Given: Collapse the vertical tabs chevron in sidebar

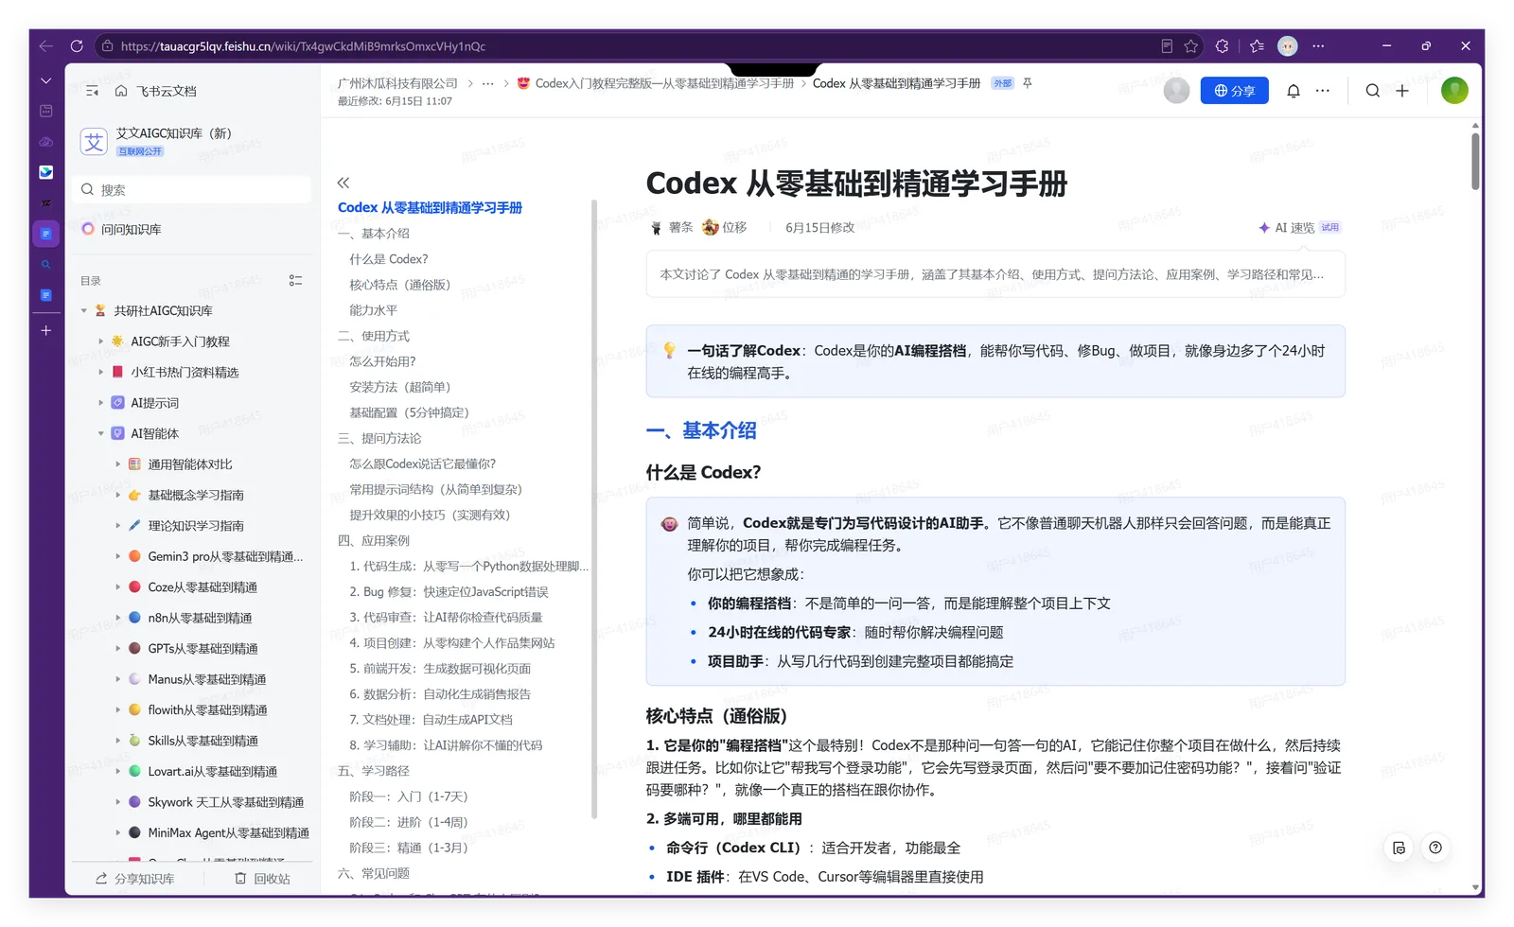Looking at the screenshot, I should click(45, 81).
